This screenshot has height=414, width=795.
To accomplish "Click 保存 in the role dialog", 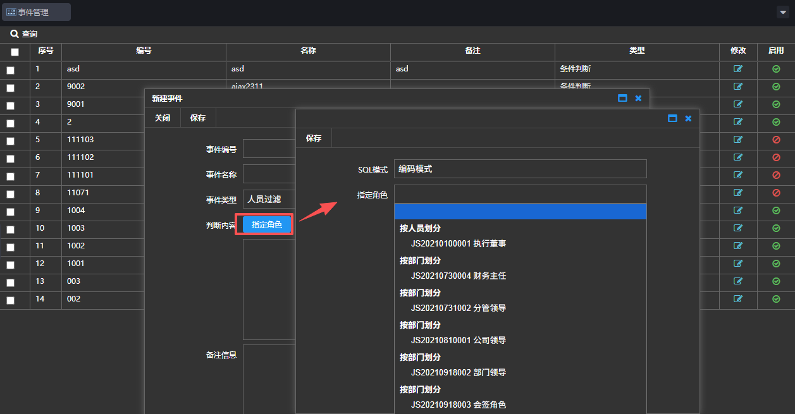I will pyautogui.click(x=314, y=138).
